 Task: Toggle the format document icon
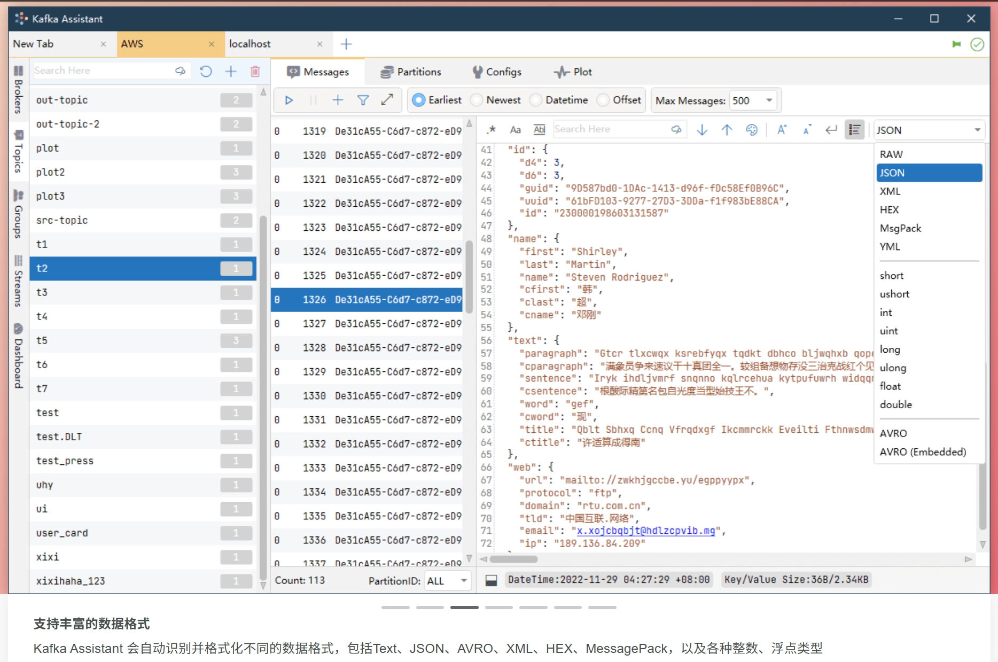click(855, 130)
